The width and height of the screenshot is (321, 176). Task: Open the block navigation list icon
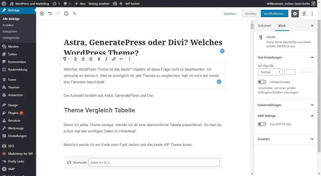(x=74, y=14)
